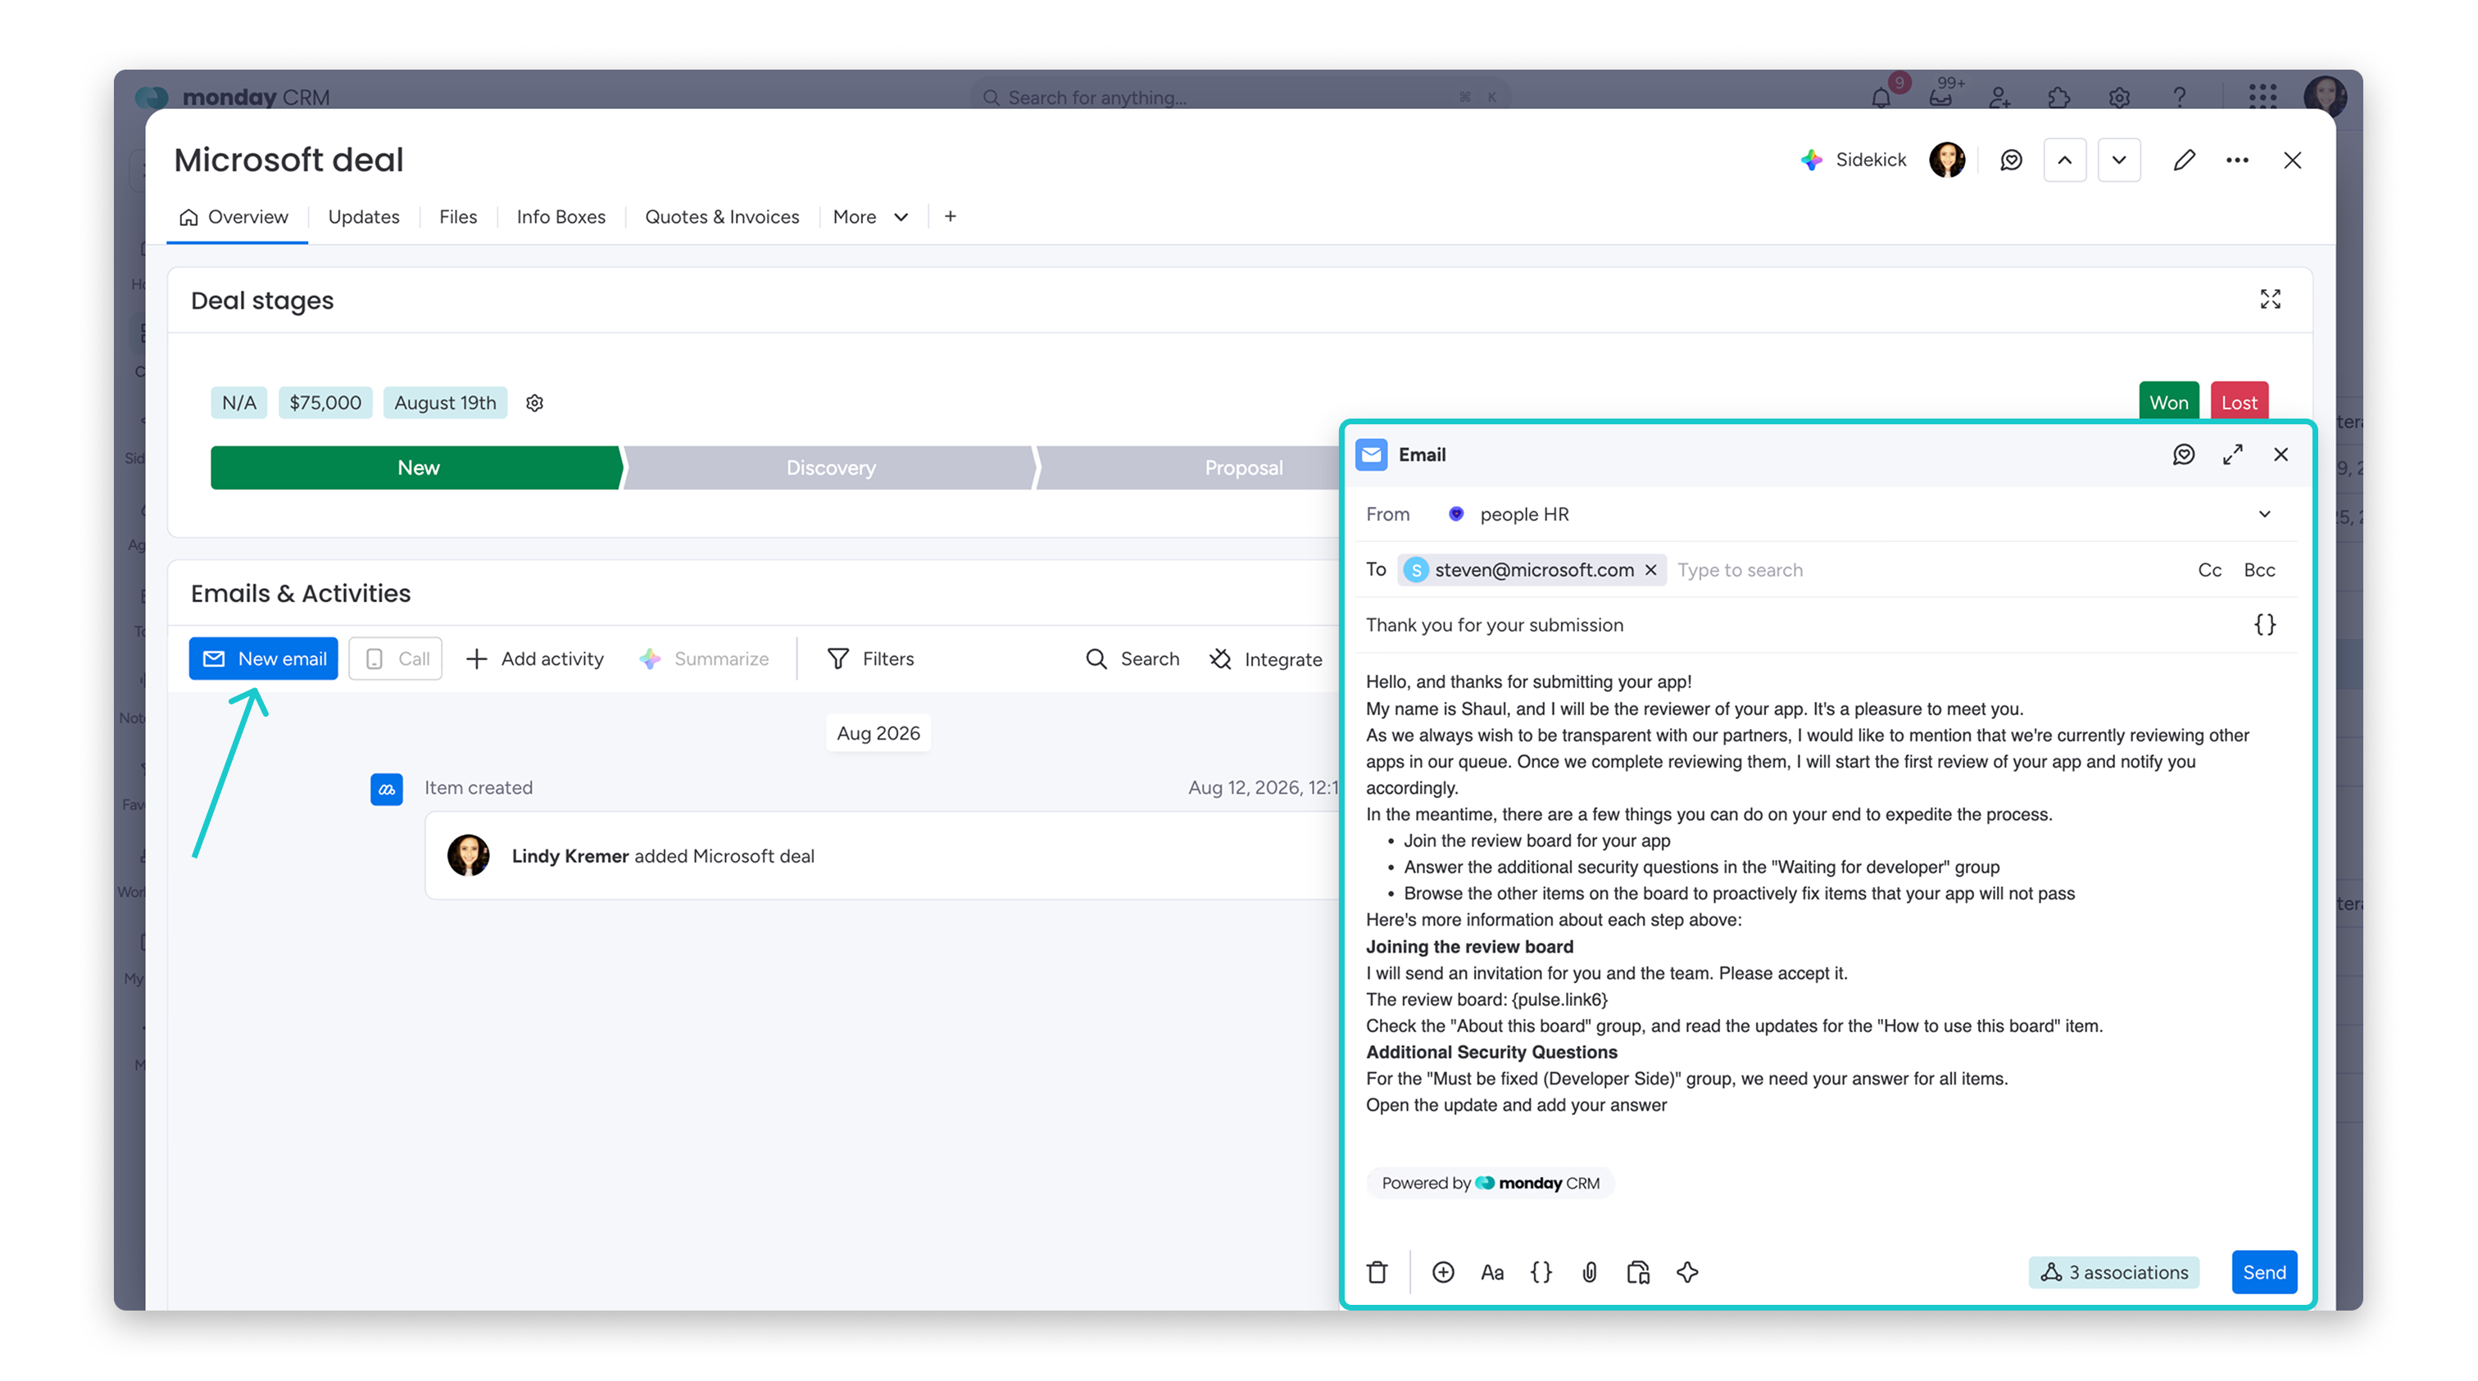Click the global Search for anything field

click(x=1241, y=97)
